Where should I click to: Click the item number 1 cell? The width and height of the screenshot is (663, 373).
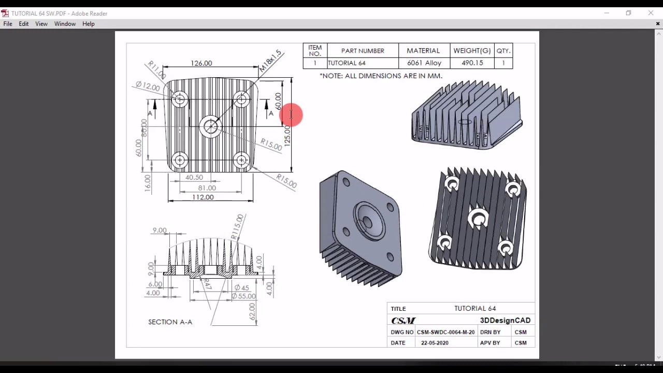315,63
